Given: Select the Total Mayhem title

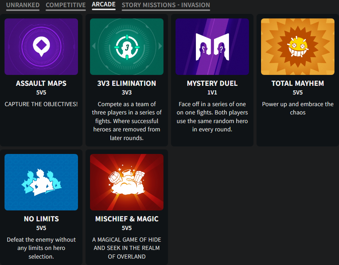Looking at the screenshot, I should pos(298,83).
